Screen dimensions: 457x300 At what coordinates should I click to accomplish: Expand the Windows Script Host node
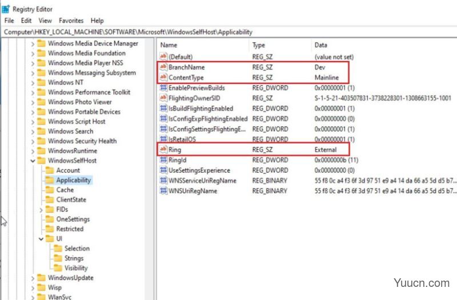coord(33,121)
